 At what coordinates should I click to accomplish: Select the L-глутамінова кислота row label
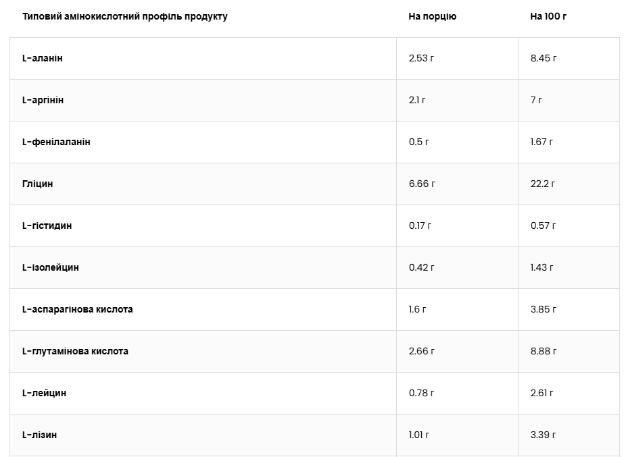(75, 351)
